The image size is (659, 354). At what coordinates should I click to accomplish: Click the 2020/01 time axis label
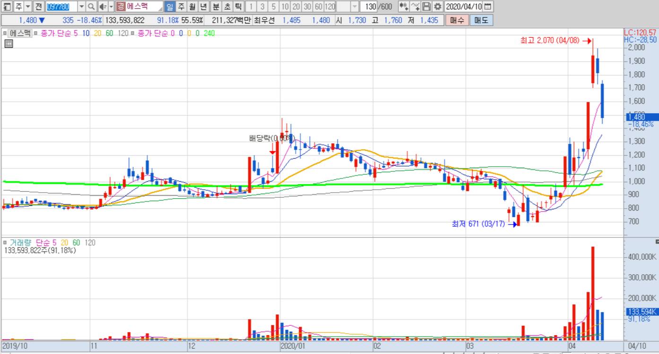(293, 346)
